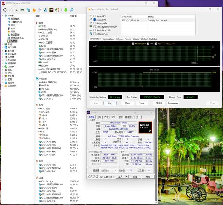
Task: Open the 处理器 #1 selection dropdown in CPU-Z
Action: [x=108, y=170]
